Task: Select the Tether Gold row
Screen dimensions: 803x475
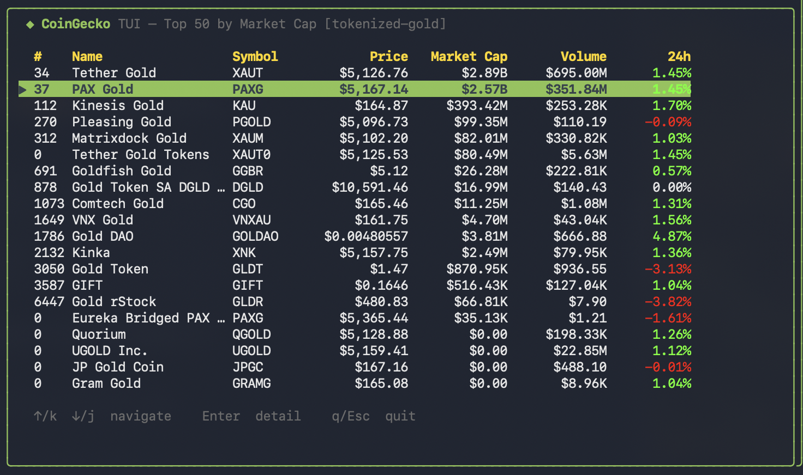Action: 355,73
